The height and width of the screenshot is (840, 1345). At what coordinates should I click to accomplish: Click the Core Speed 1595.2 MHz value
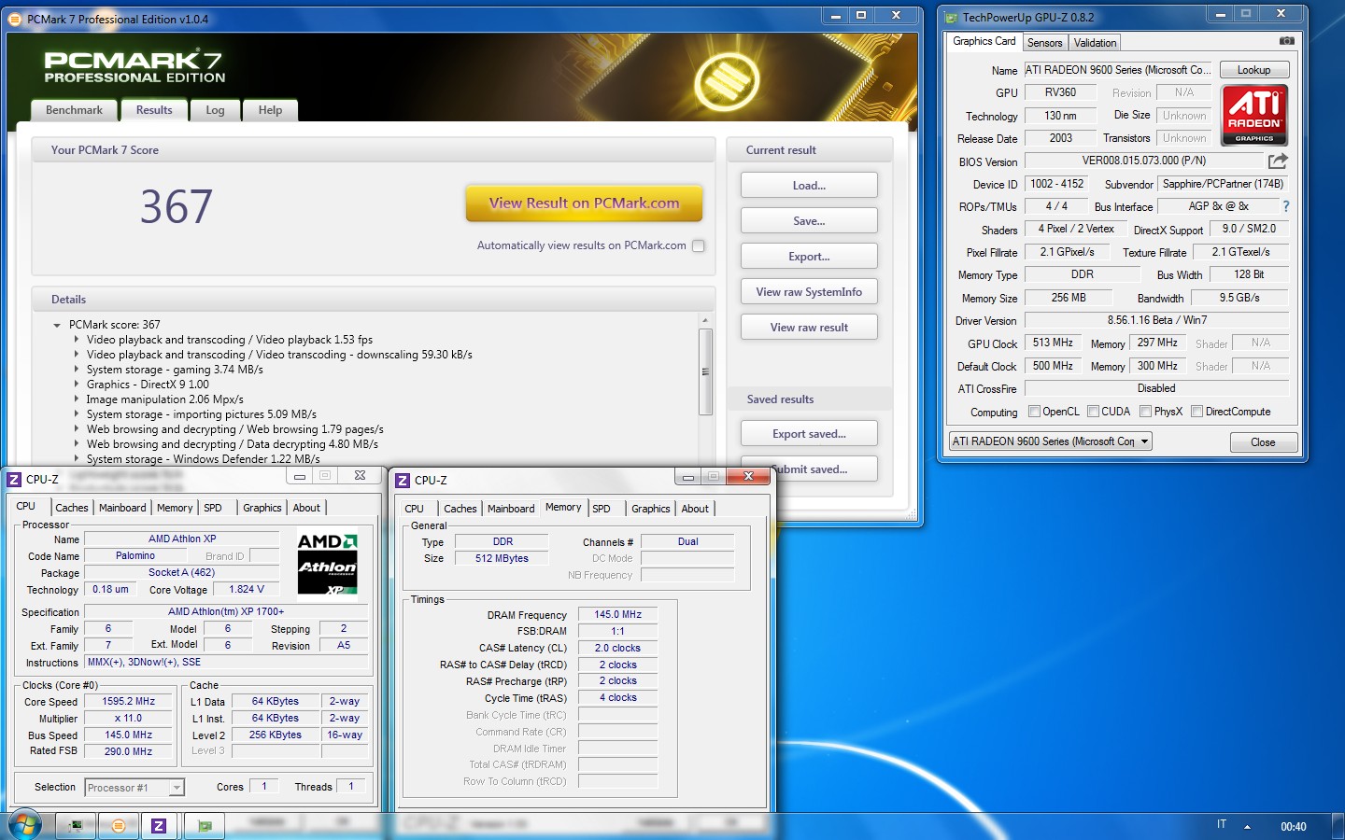[129, 701]
